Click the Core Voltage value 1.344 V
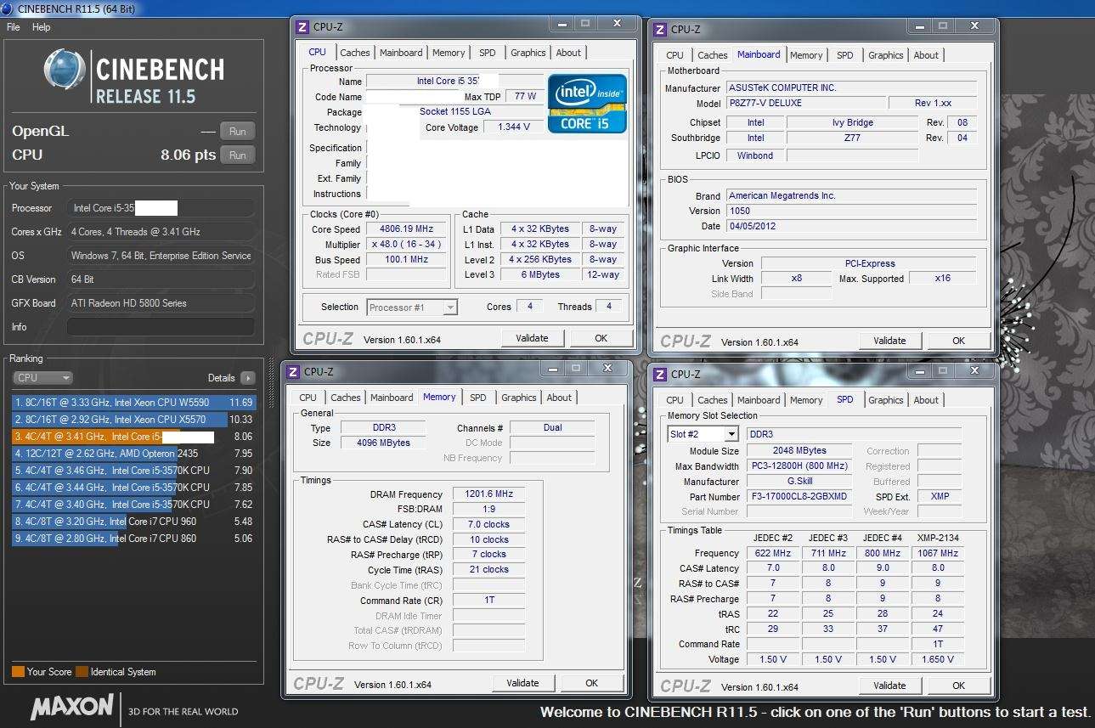This screenshot has width=1095, height=728. click(514, 127)
